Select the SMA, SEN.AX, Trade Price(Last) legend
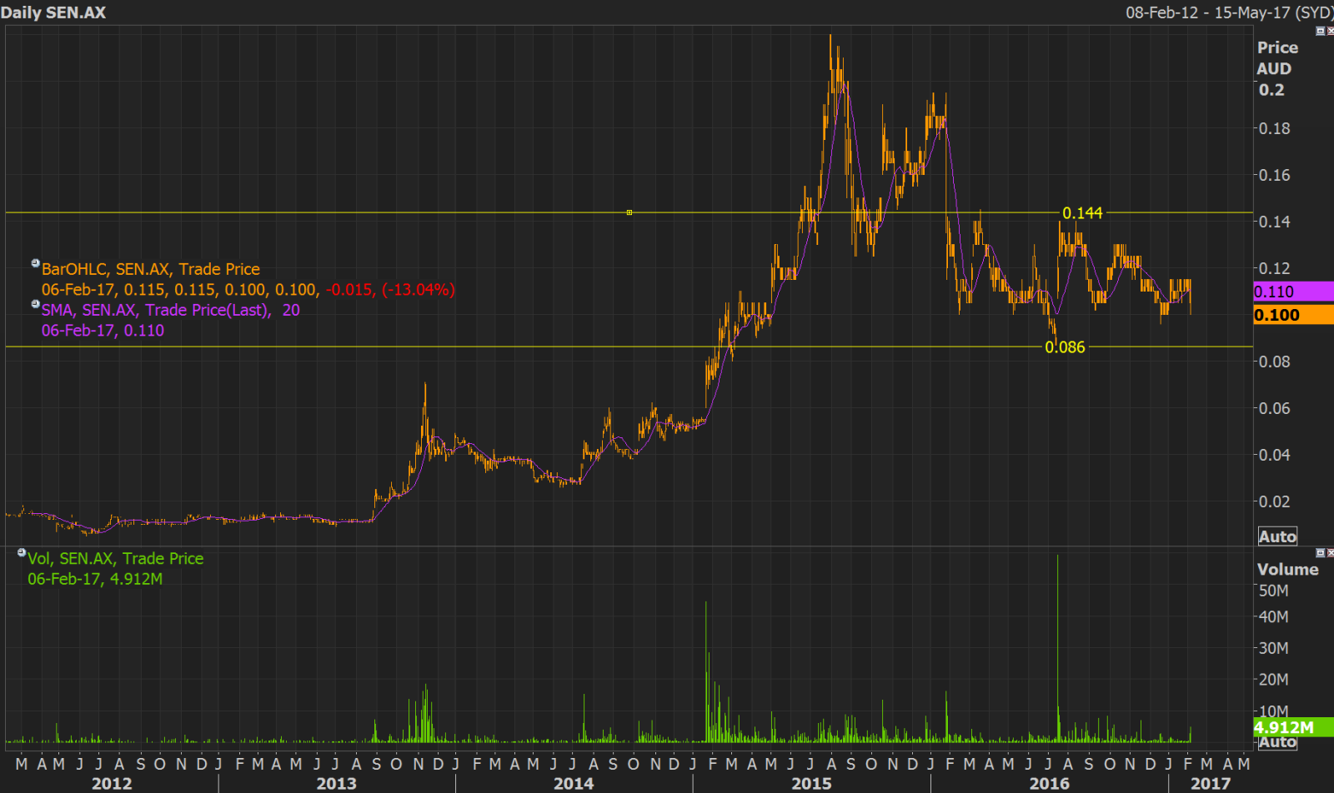This screenshot has width=1334, height=793. [171, 310]
